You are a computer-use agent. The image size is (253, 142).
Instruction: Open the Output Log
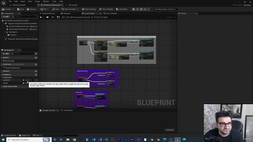(x=25, y=135)
